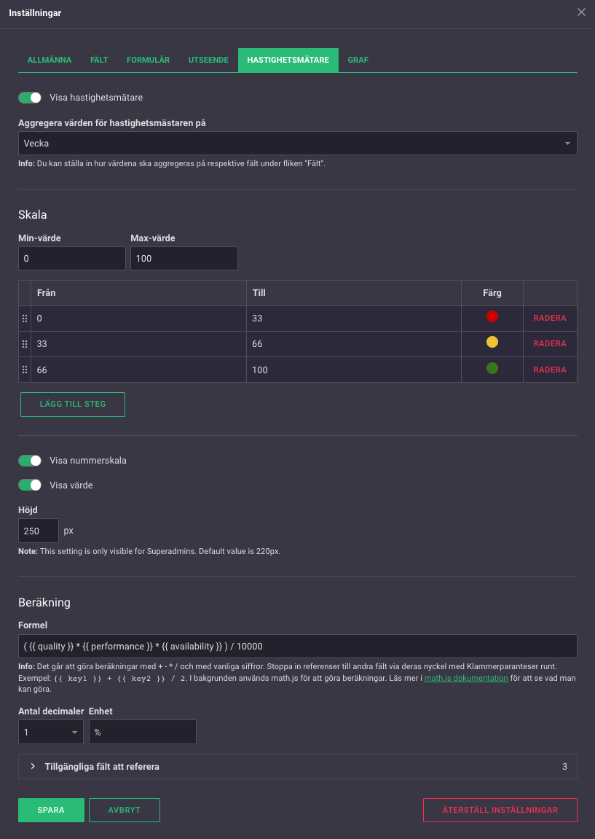Screen dimensions: 595x839
Task: Click the Lägg till steg button
Action: pos(73,405)
